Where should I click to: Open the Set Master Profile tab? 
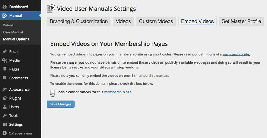coord(241,21)
